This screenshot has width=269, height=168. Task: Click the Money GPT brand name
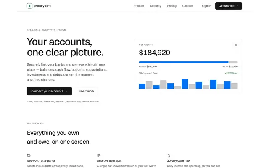pos(43,6)
